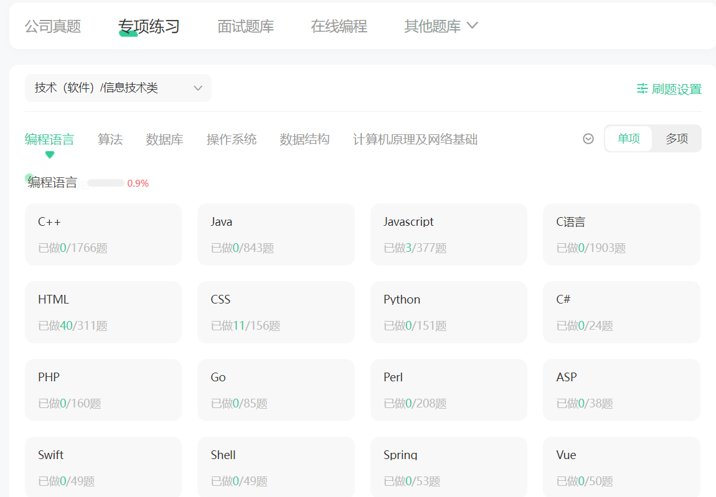Open the Javascript practice card
This screenshot has height=497, width=716.
pos(448,235)
